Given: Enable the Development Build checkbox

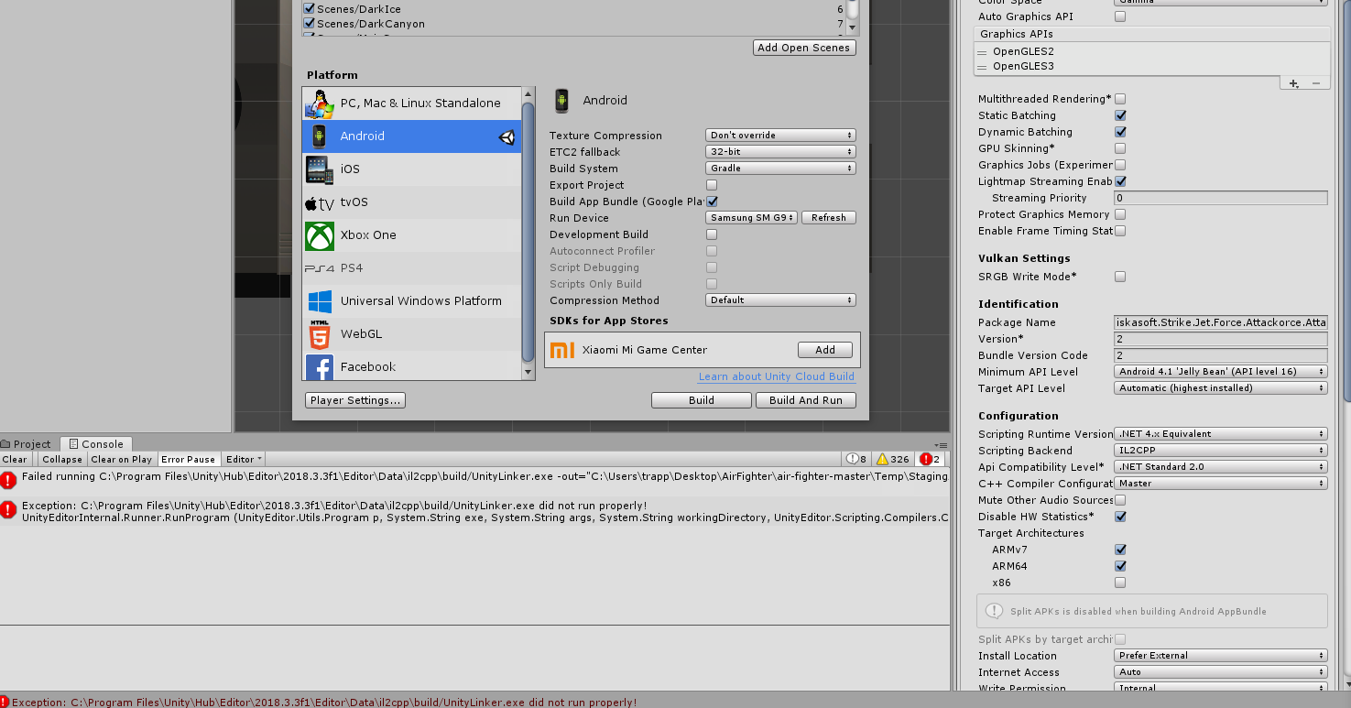Looking at the screenshot, I should (x=712, y=234).
